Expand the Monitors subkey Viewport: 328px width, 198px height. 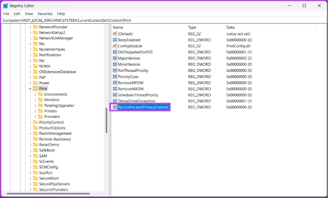click(35, 100)
